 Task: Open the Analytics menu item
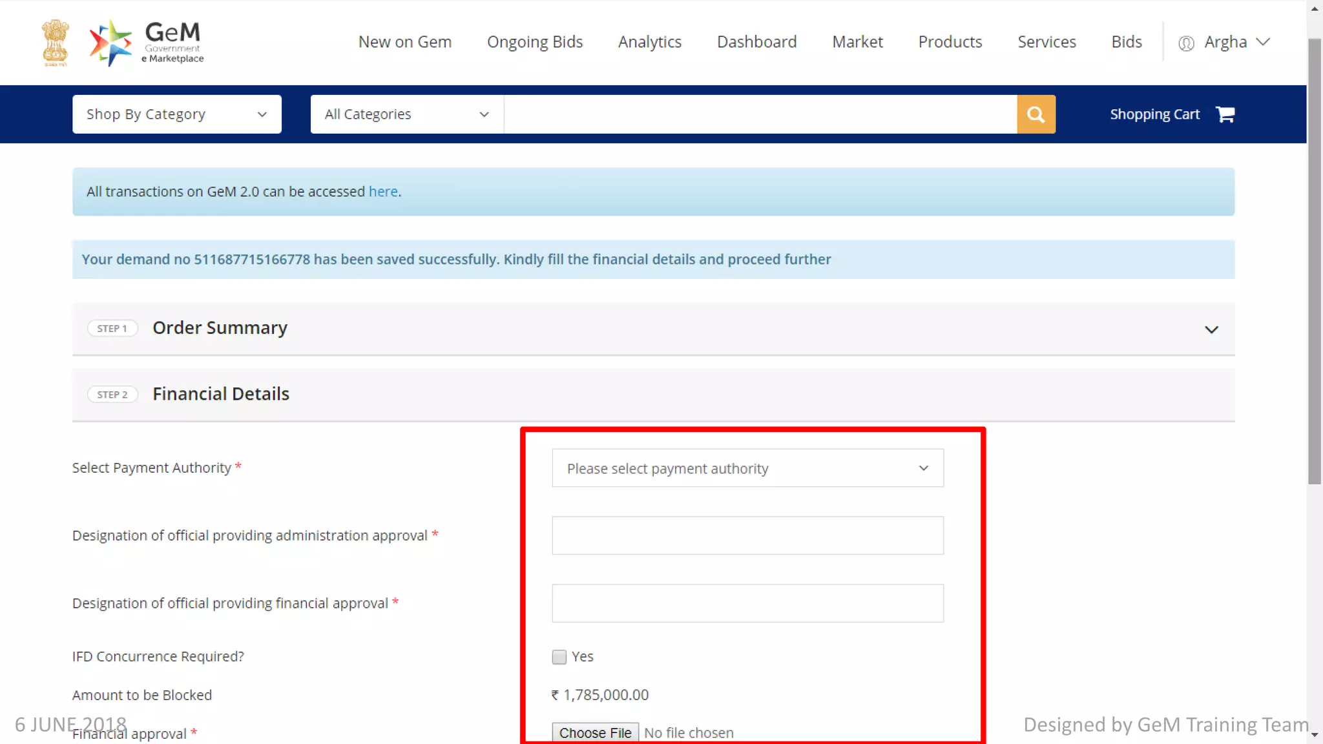click(649, 42)
